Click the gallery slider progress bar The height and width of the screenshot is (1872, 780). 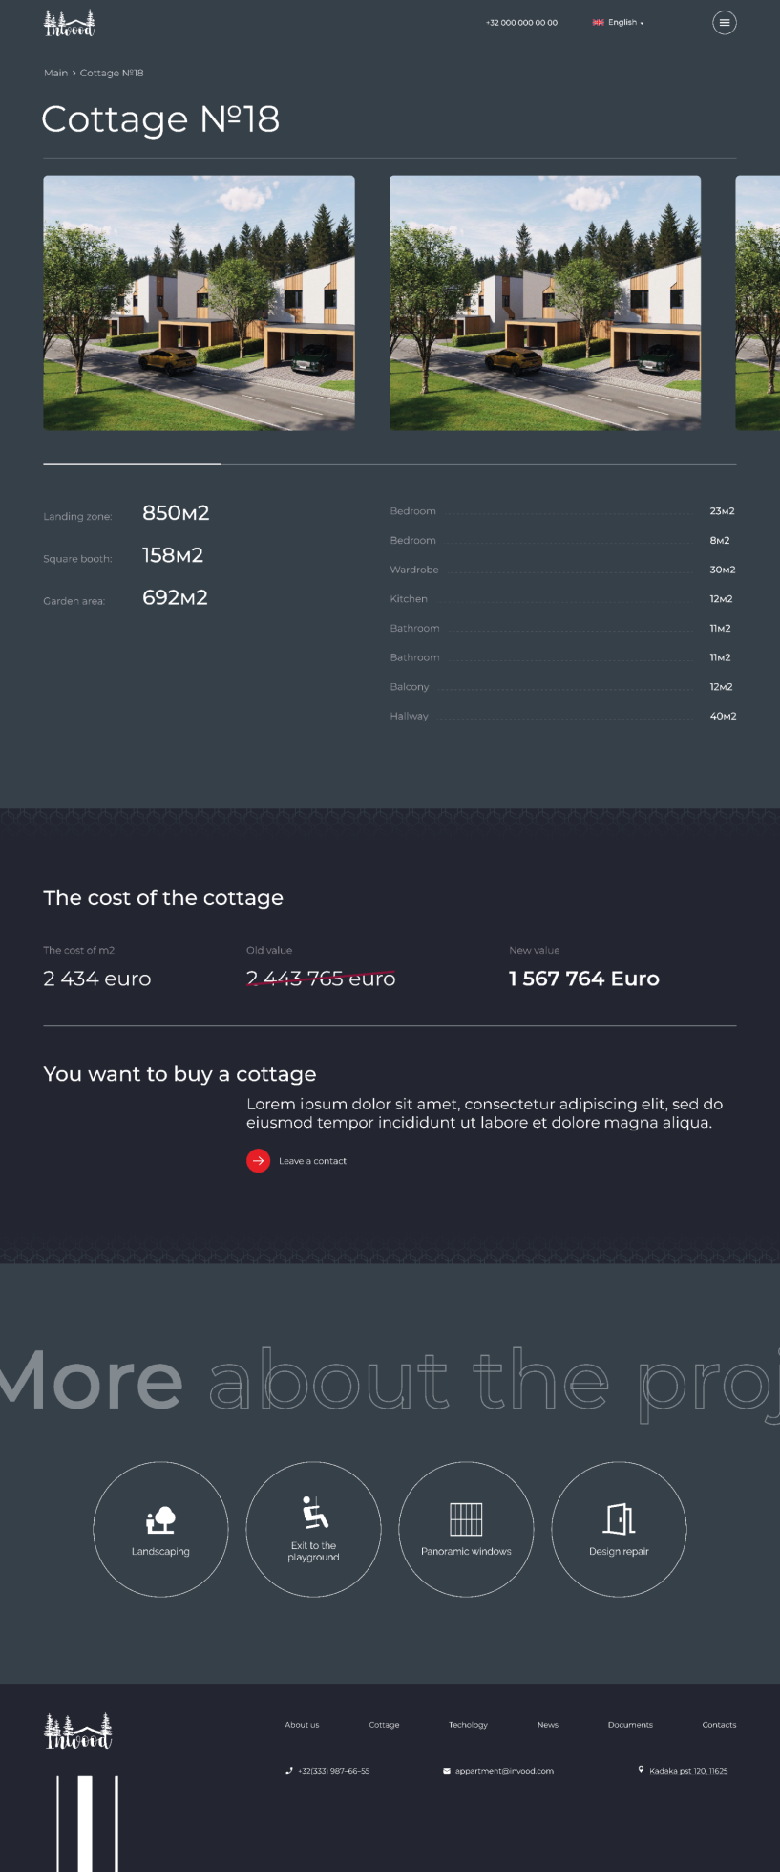coord(390,464)
